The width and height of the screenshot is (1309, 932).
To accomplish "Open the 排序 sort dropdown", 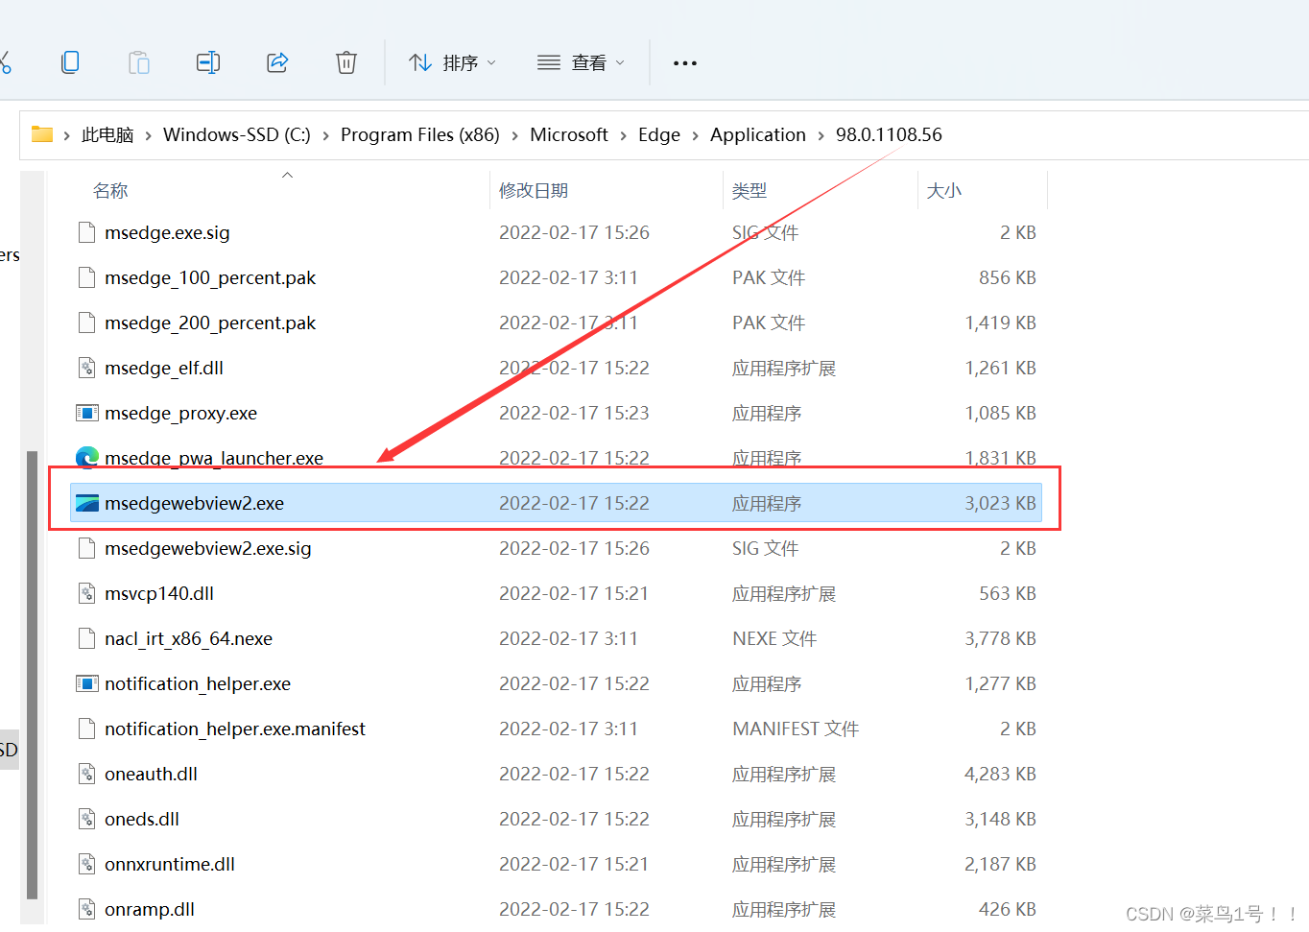I will pyautogui.click(x=453, y=62).
